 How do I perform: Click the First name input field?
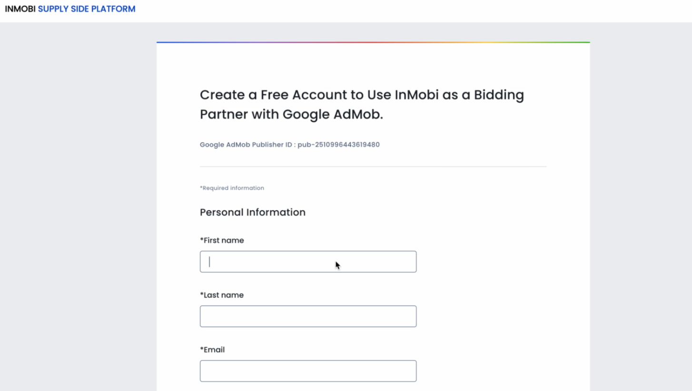click(308, 262)
